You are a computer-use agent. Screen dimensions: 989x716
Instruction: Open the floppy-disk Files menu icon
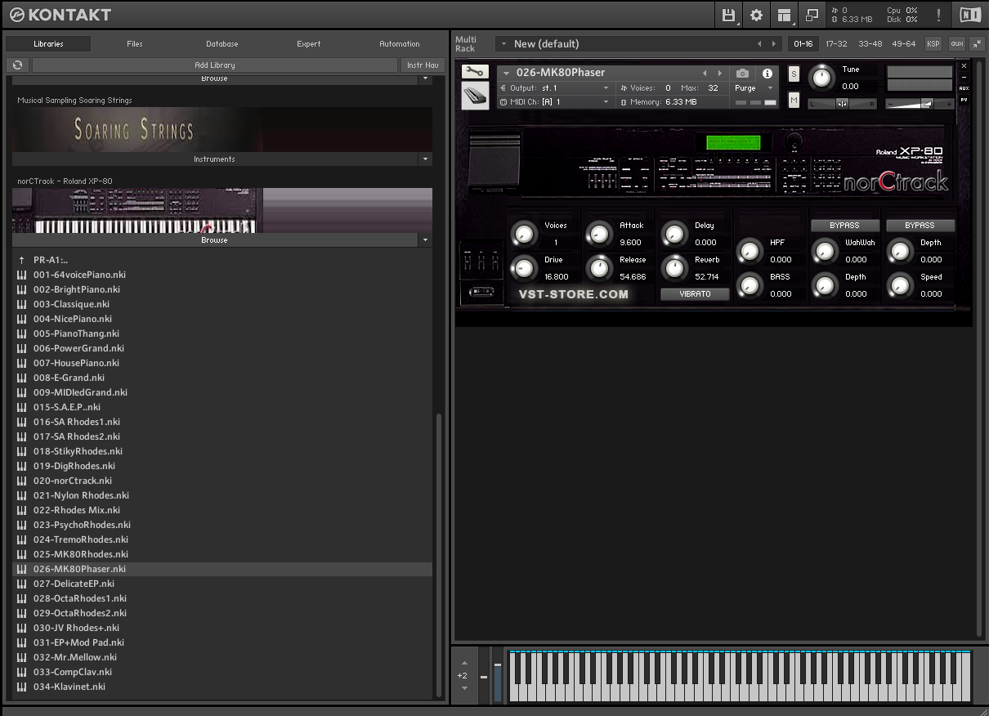click(x=728, y=15)
